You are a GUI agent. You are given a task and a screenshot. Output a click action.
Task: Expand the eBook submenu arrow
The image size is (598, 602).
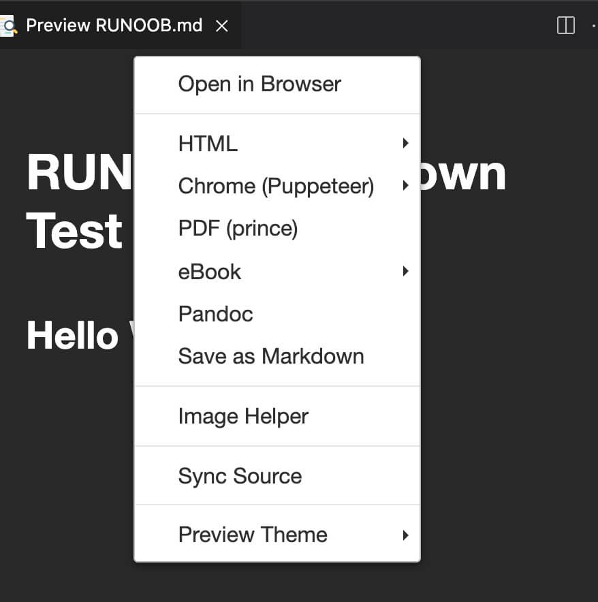pyautogui.click(x=405, y=271)
